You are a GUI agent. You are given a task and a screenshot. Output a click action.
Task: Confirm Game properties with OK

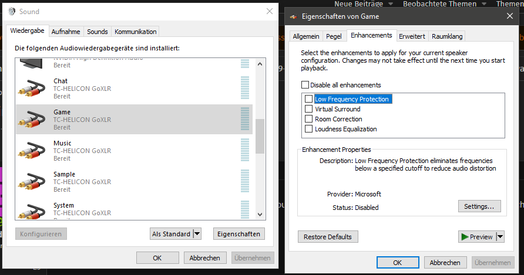(x=398, y=263)
